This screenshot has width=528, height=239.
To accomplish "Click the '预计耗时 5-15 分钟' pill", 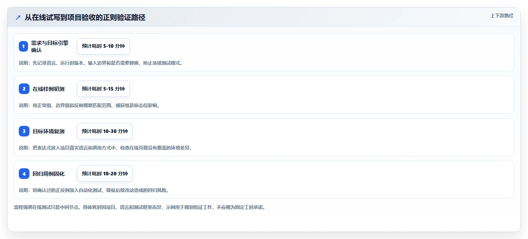I will [103, 89].
